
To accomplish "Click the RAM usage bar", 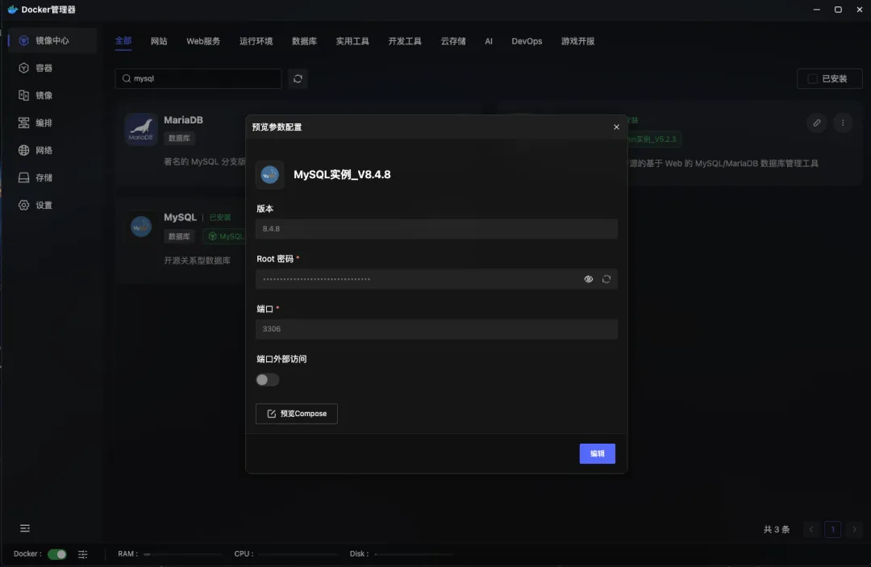I will (x=183, y=554).
